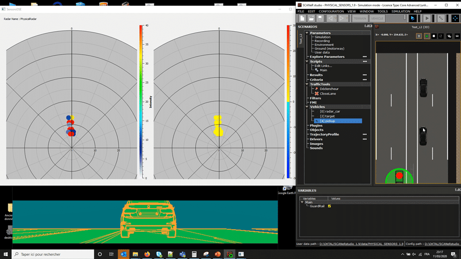Open the CONFIGURATION menu
Screen dimensions: 461x259
[331, 11]
